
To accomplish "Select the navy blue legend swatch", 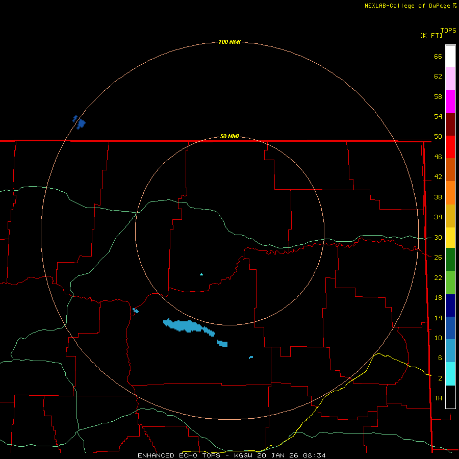I will [x=450, y=305].
